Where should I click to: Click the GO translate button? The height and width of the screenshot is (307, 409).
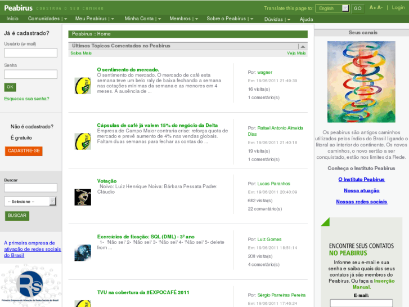pos(358,8)
